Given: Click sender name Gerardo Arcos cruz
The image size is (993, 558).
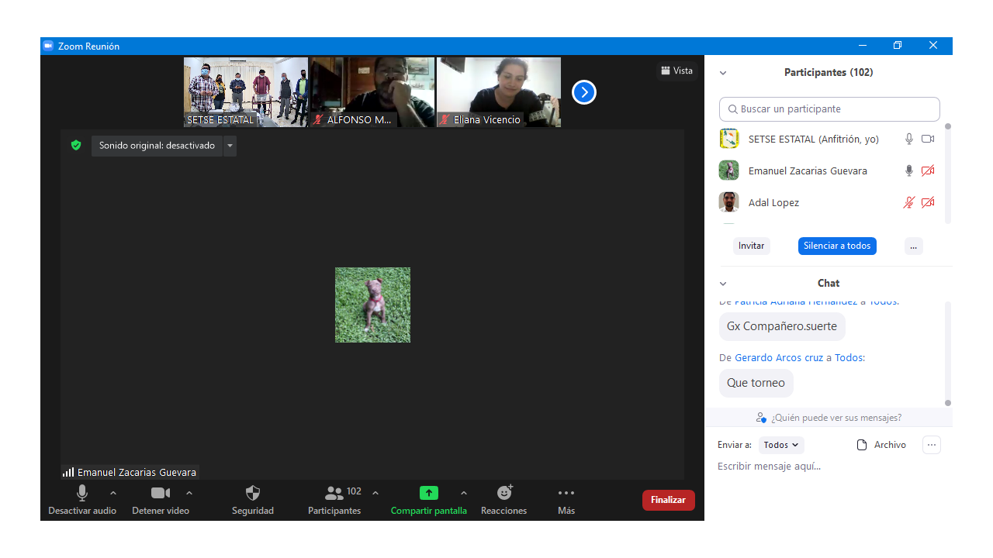Looking at the screenshot, I should (x=779, y=358).
